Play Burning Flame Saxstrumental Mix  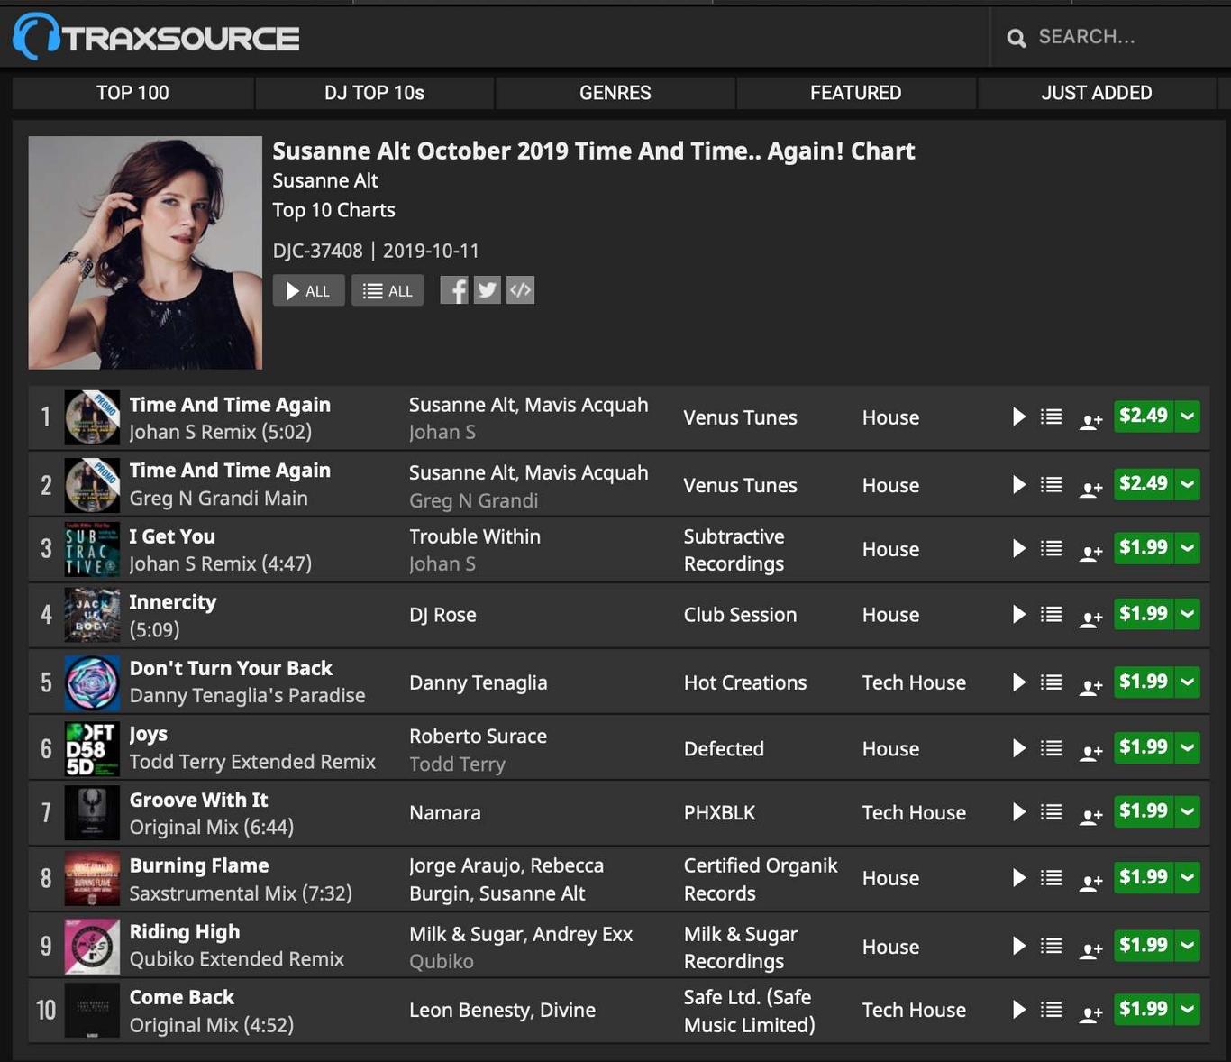pyautogui.click(x=1018, y=877)
